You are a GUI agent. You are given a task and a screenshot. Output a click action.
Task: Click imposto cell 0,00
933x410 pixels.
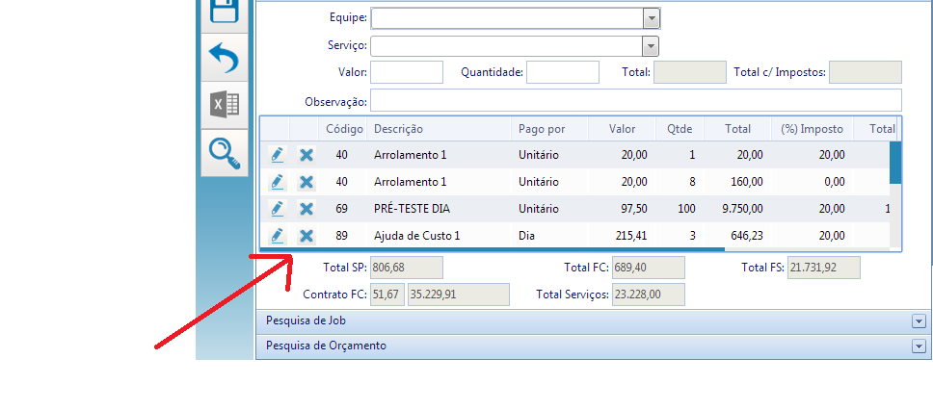tap(835, 182)
